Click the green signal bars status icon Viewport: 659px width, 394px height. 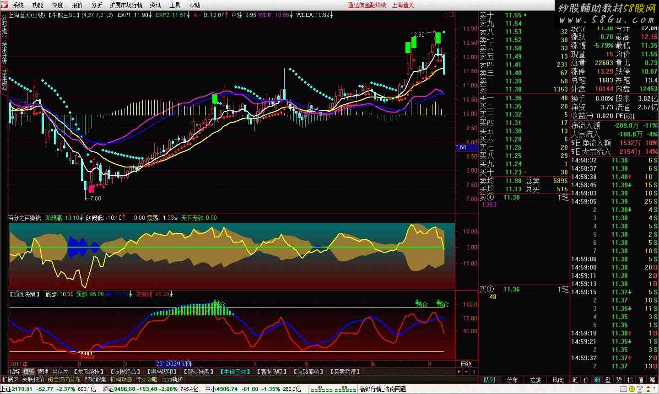pyautogui.click(x=333, y=389)
